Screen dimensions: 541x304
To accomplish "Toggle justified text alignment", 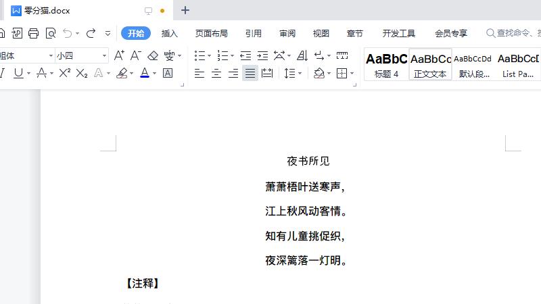I will point(250,73).
